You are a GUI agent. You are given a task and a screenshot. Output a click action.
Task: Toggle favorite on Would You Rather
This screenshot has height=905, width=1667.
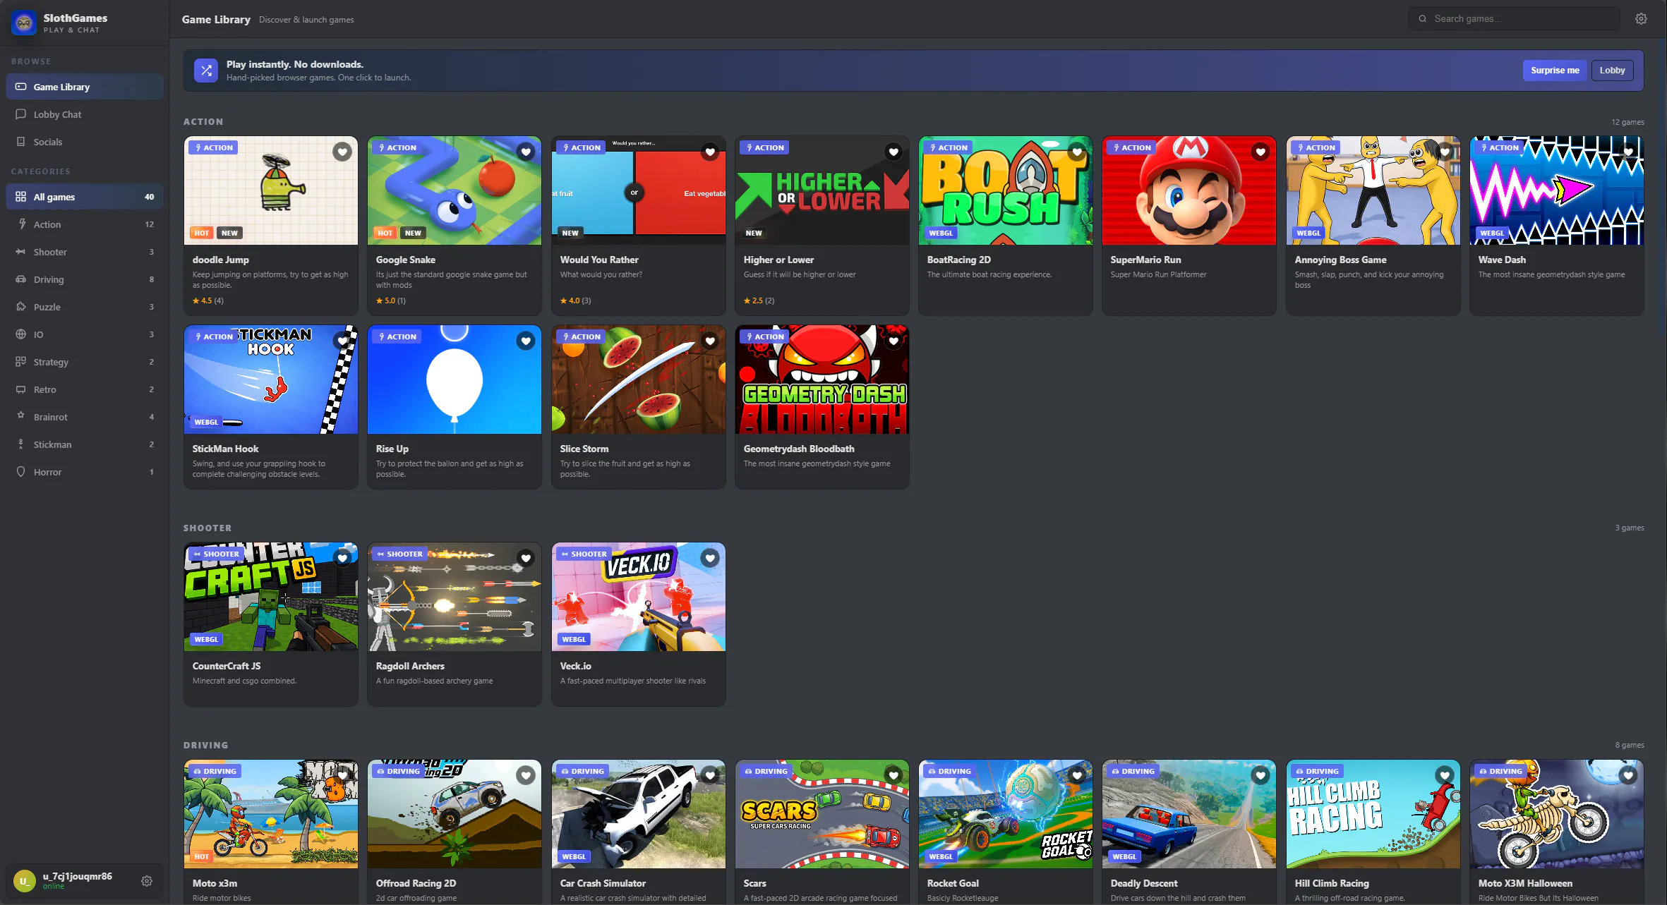(710, 152)
